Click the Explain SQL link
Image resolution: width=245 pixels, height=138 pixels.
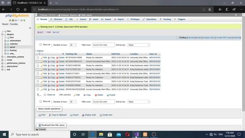pyautogui.click(x=208, y=38)
